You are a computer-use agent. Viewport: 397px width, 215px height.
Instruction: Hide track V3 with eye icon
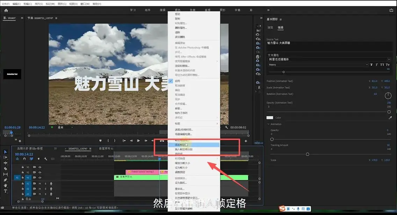tap(40, 167)
